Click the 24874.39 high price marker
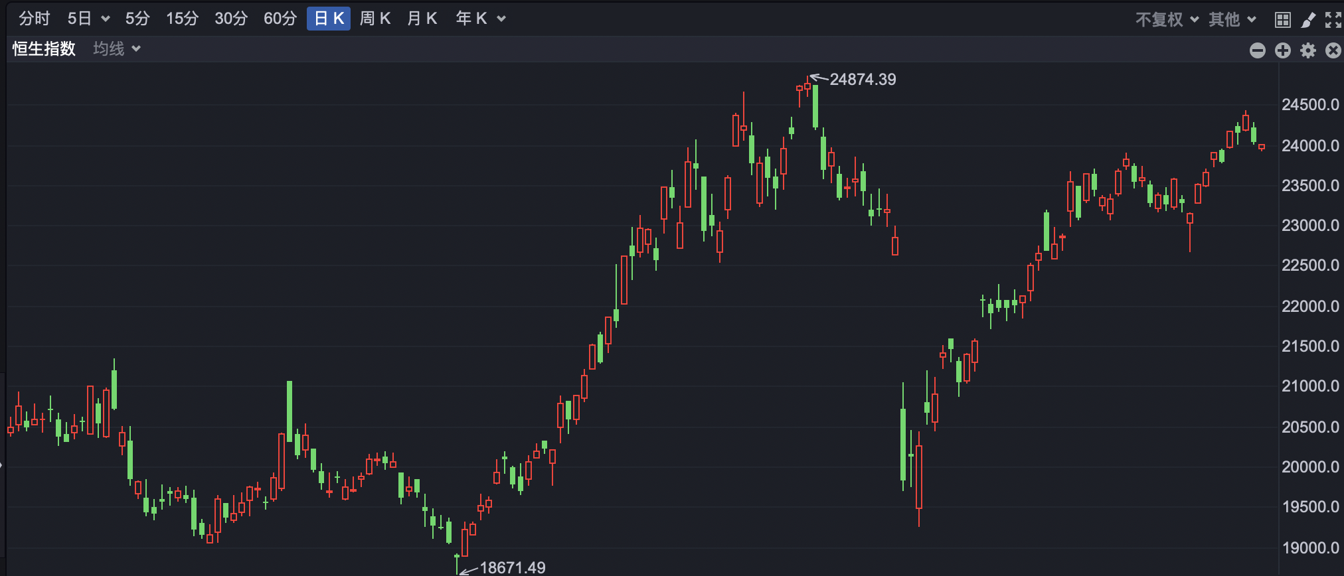 [862, 80]
